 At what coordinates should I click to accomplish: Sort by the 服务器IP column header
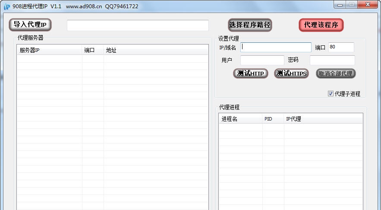coord(49,50)
